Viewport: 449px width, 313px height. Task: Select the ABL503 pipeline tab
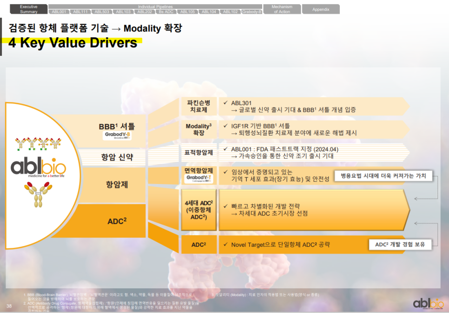tap(102, 12)
